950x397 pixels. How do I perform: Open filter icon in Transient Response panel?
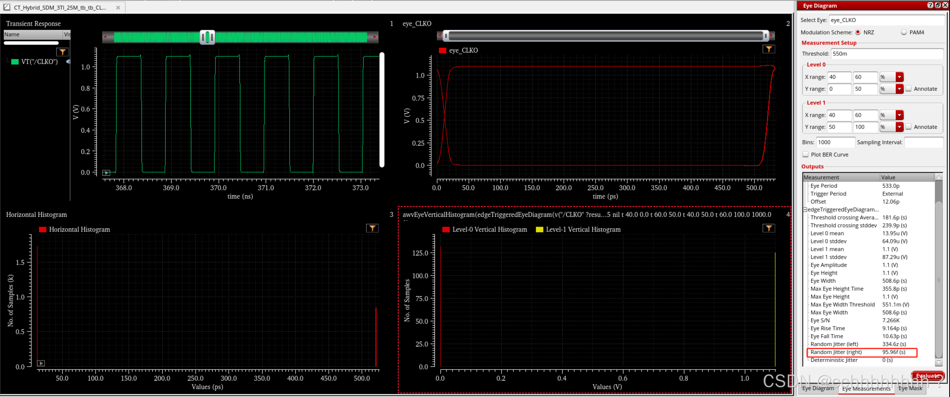[x=63, y=52]
